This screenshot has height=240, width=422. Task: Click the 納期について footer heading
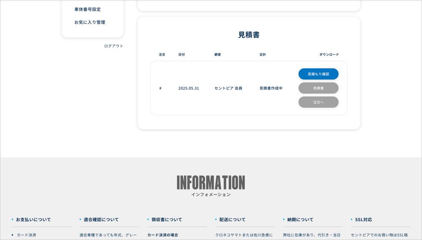click(300, 219)
